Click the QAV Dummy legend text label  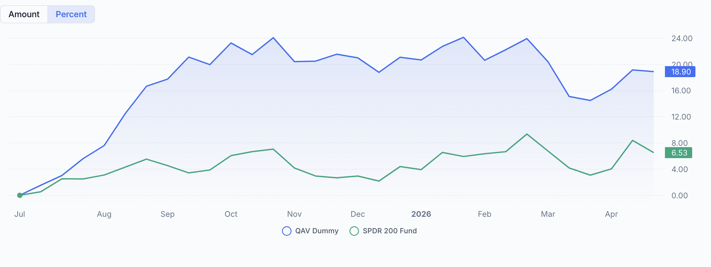pos(317,231)
